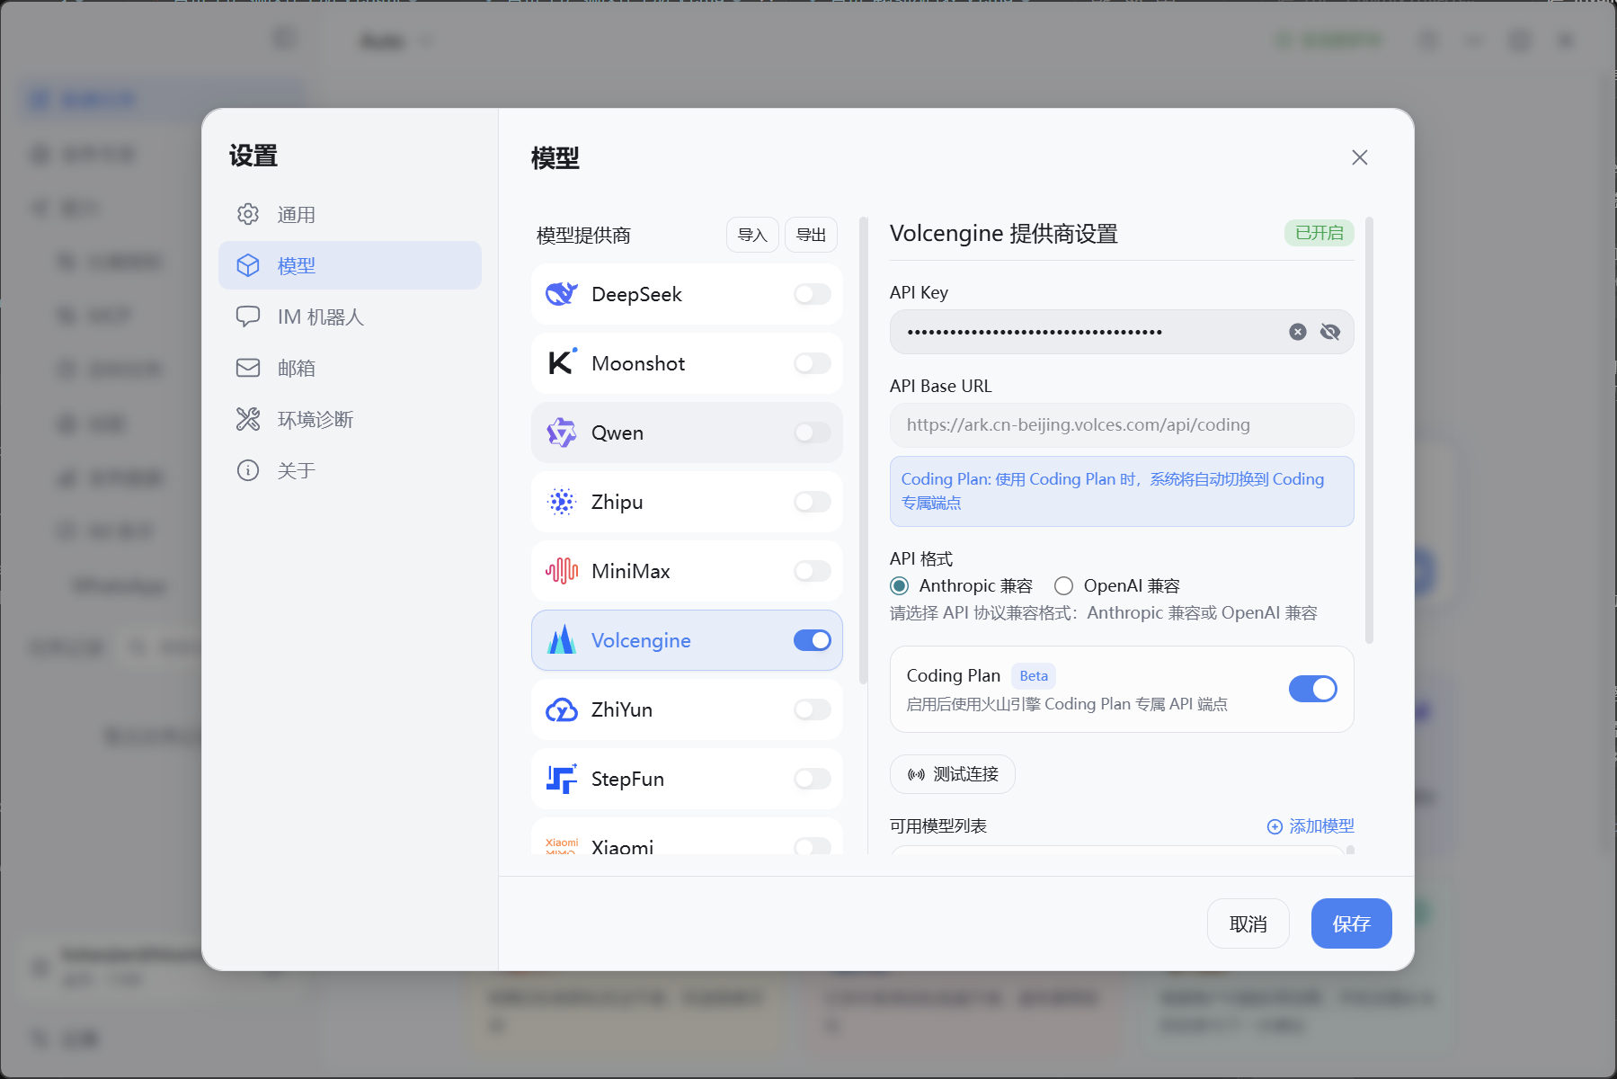Select the OpenAI 兼容 radio option
The height and width of the screenshot is (1079, 1617).
click(x=1064, y=586)
